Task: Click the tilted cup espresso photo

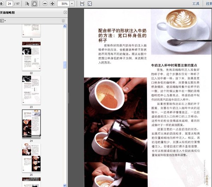Action: point(116,98)
